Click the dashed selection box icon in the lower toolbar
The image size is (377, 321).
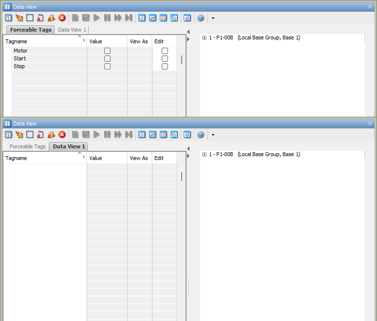[x=30, y=135]
